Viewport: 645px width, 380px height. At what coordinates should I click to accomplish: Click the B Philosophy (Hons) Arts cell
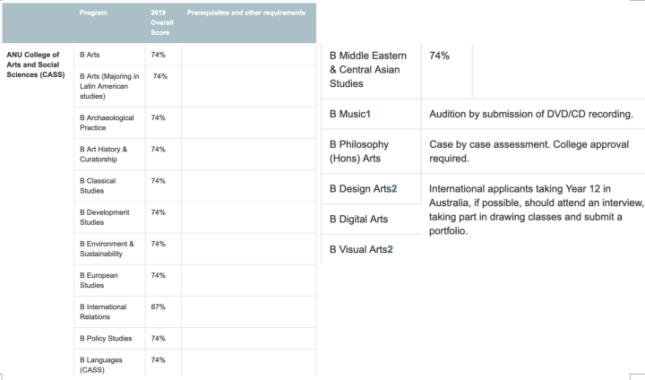point(371,151)
